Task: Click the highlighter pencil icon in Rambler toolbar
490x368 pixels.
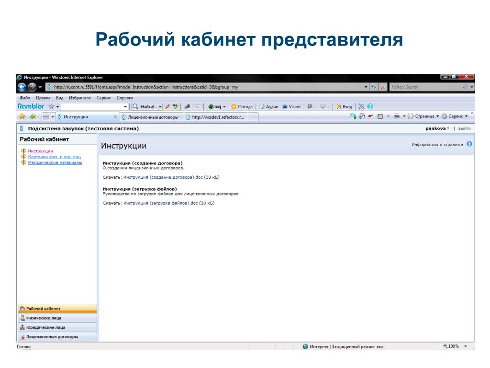Action: (x=167, y=107)
